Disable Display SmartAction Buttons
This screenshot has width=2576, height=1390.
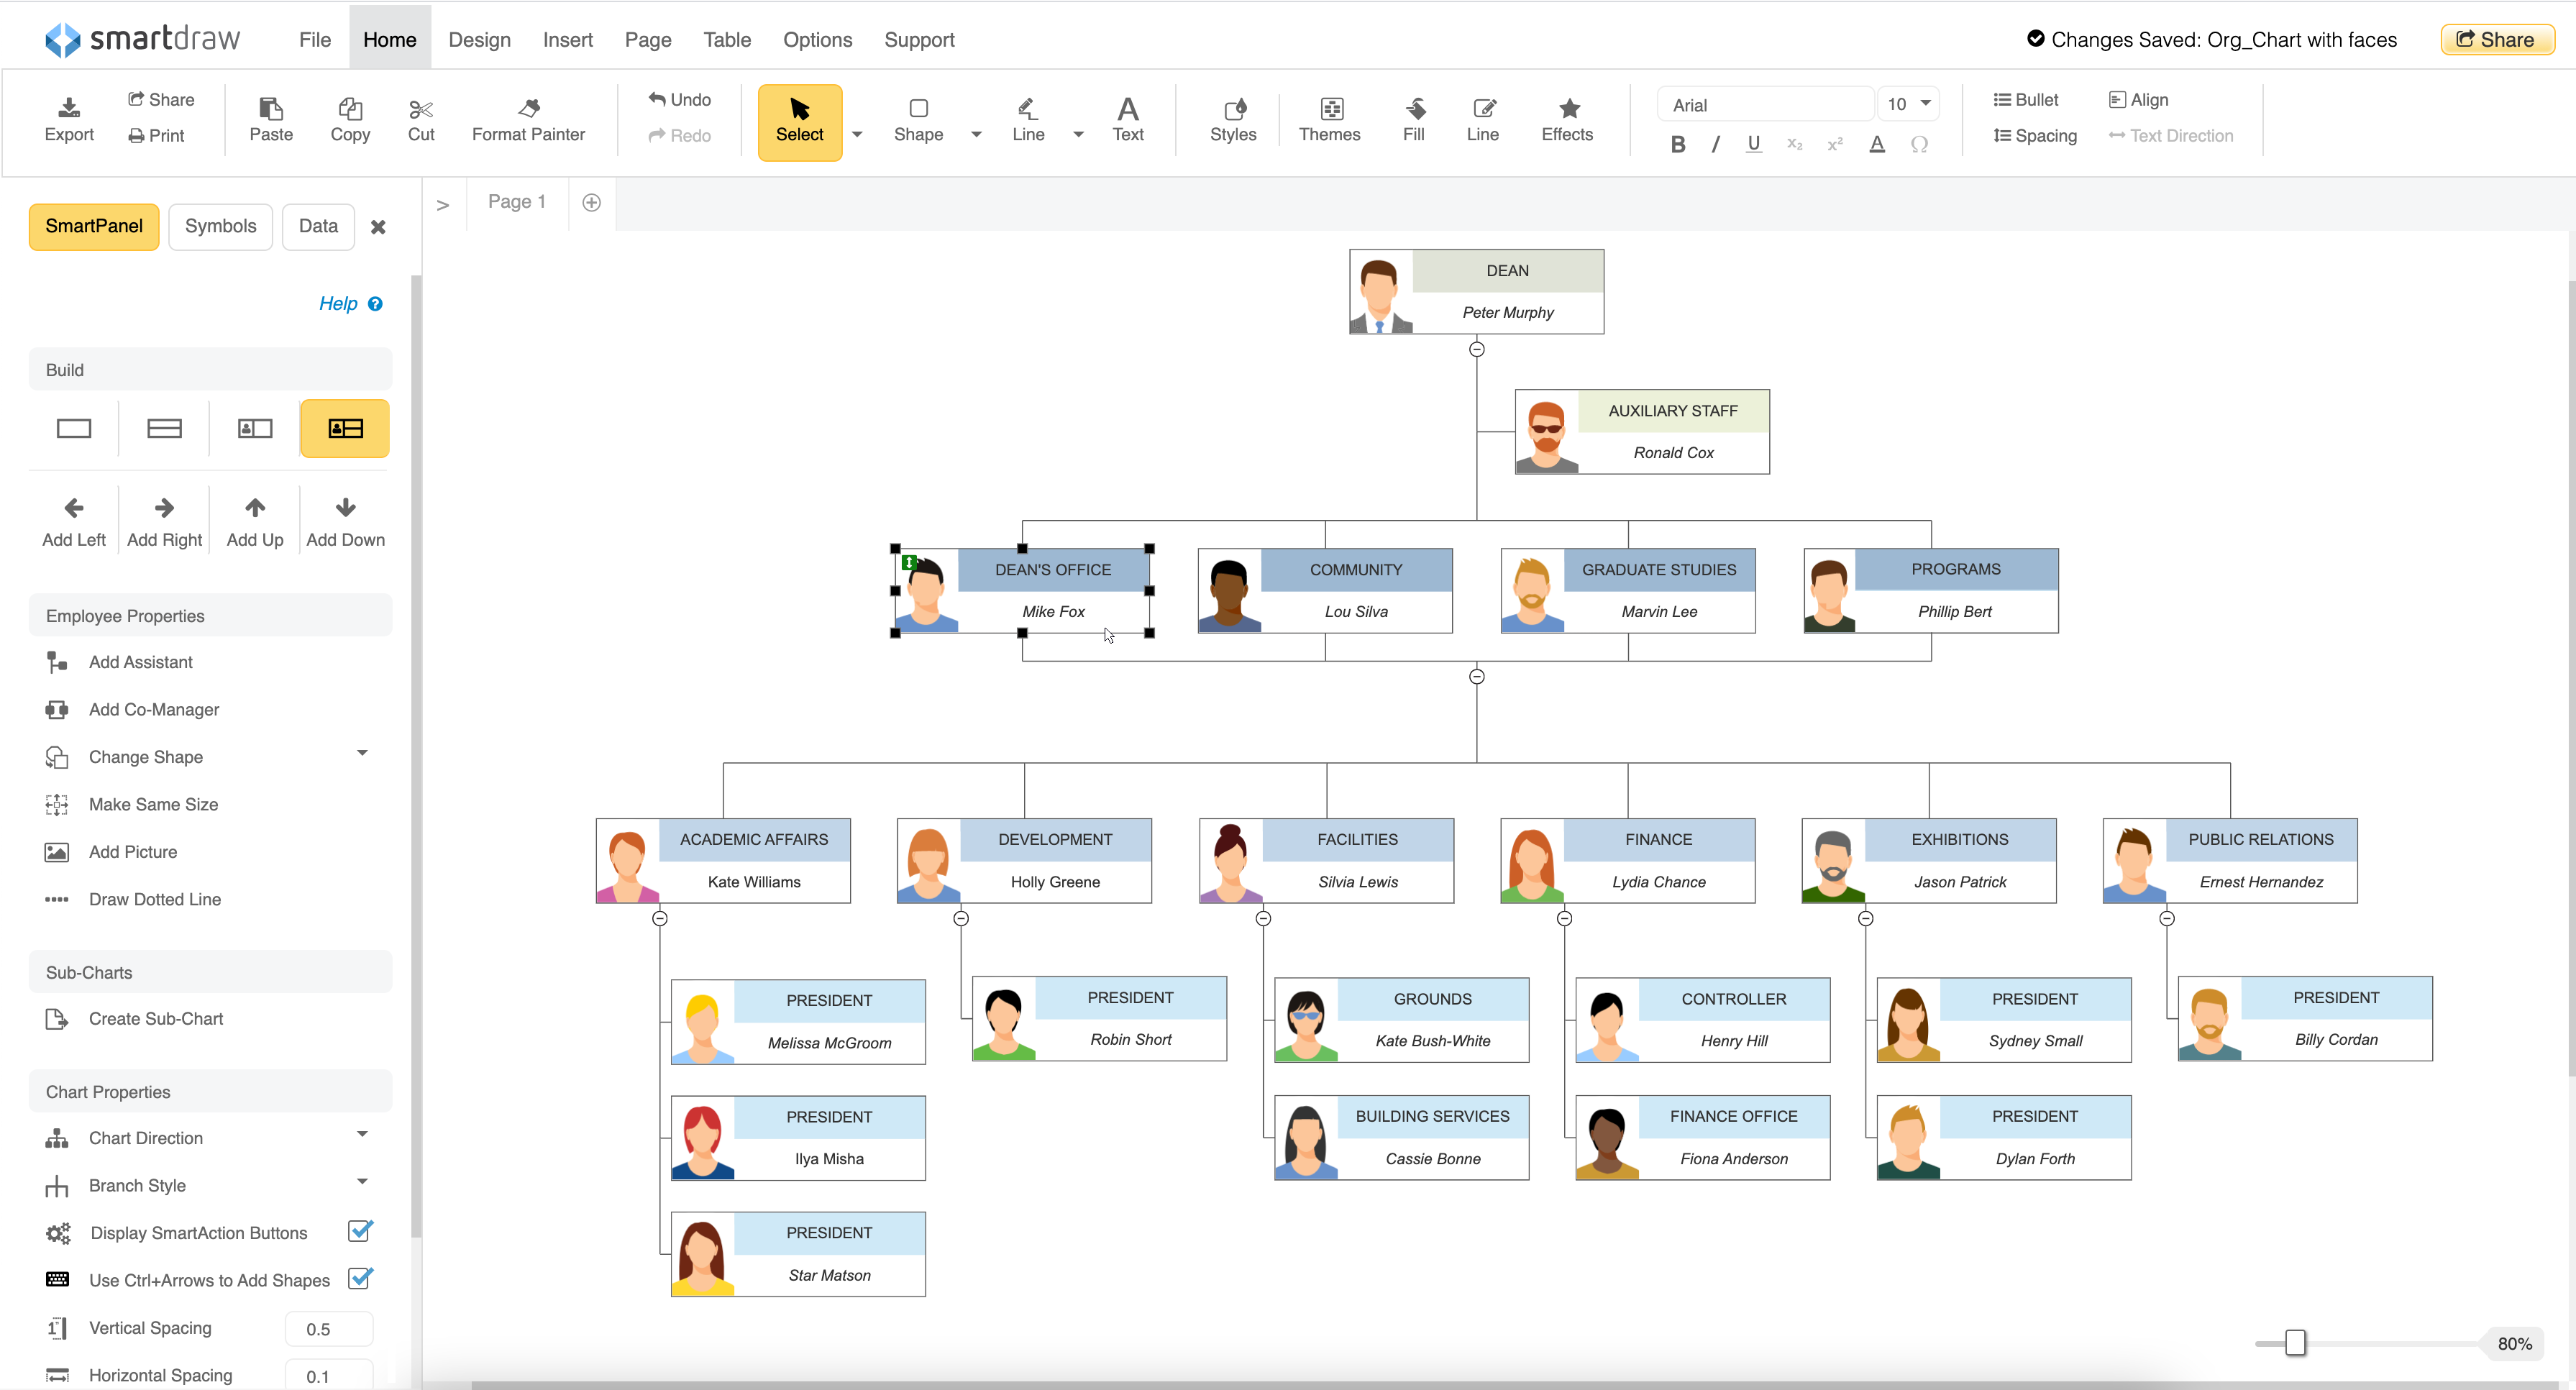pyautogui.click(x=360, y=1231)
